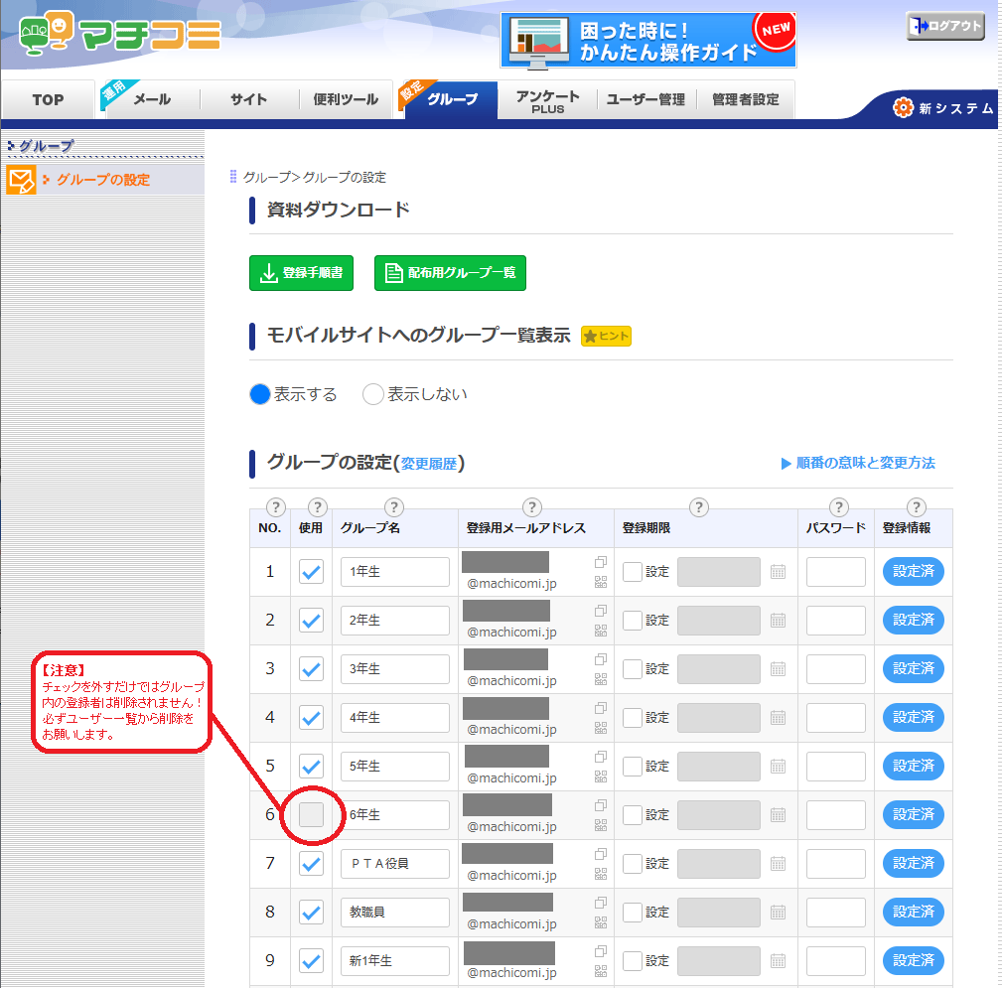Click the copy icon for 1年生 email address
1002x988 pixels.
pyautogui.click(x=600, y=562)
